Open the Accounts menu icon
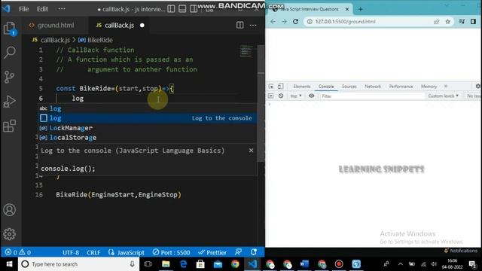 click(10, 210)
